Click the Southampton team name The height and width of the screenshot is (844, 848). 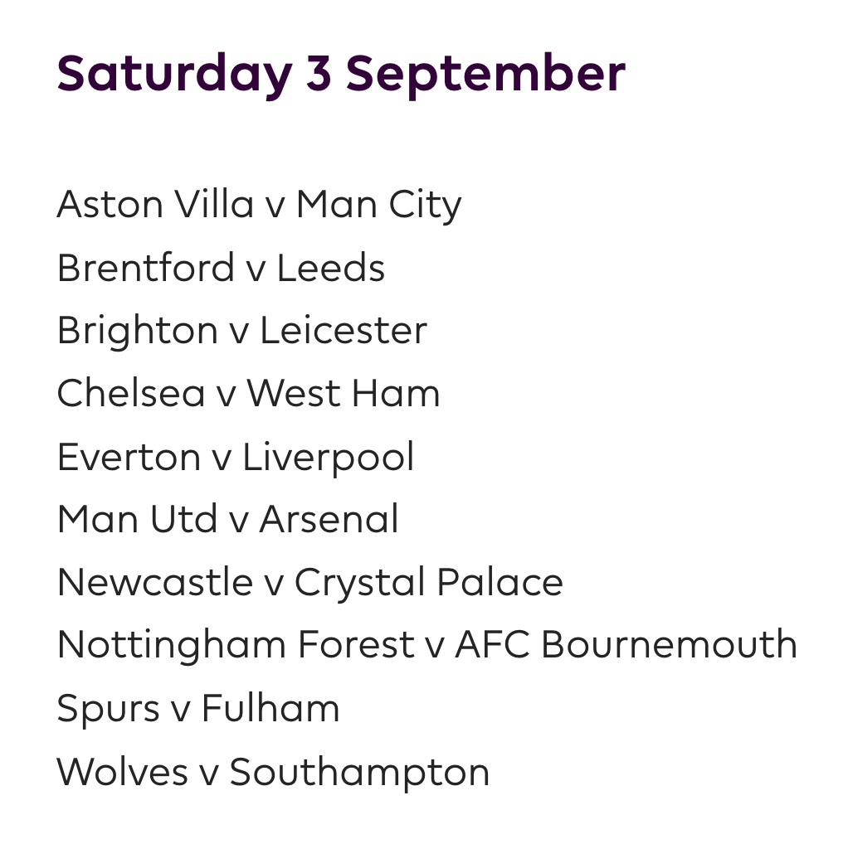coord(359,772)
